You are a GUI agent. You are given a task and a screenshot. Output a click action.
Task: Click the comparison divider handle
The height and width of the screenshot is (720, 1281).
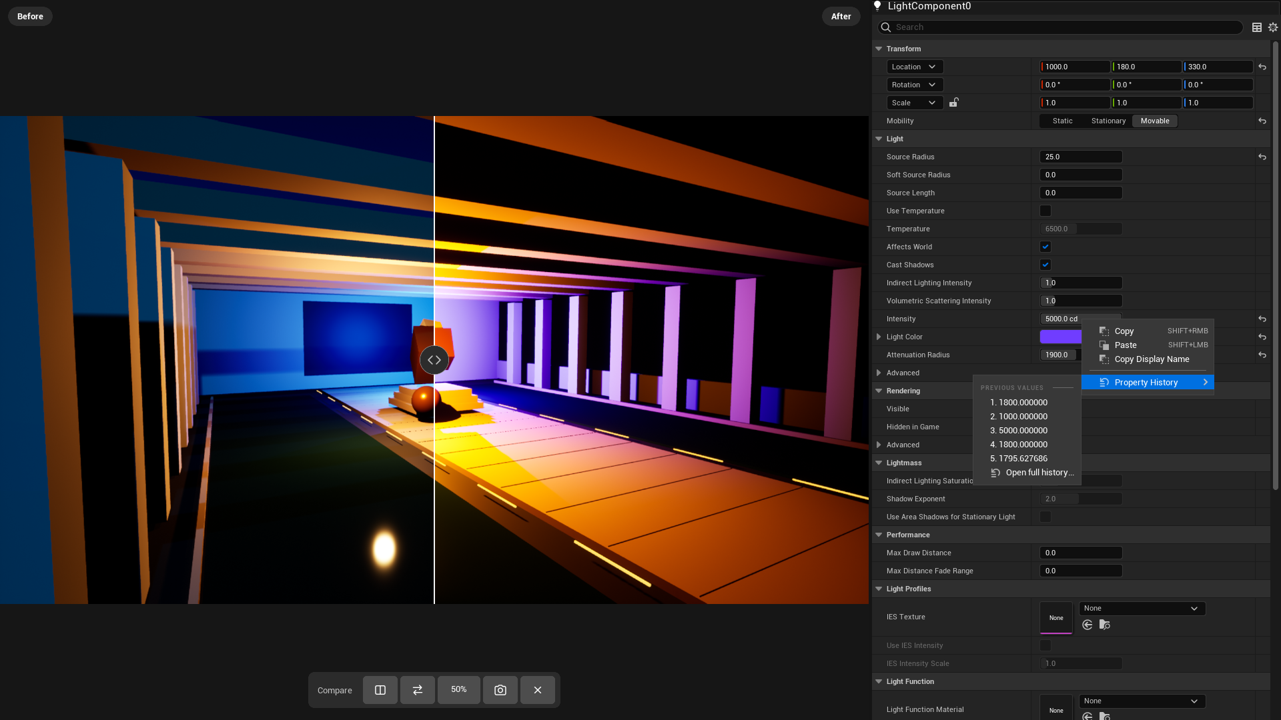(434, 360)
